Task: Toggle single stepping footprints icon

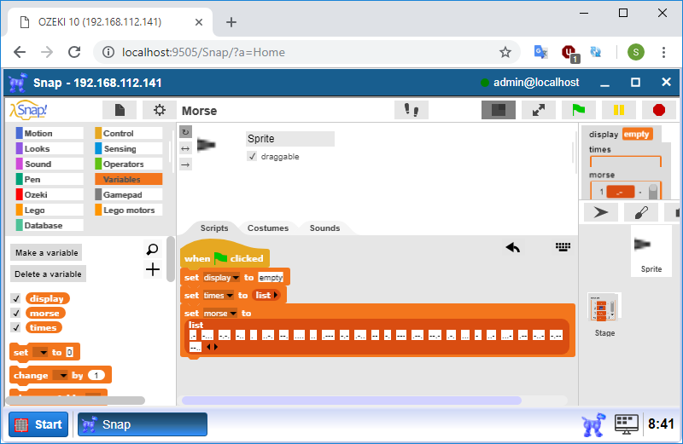Action: coord(412,110)
